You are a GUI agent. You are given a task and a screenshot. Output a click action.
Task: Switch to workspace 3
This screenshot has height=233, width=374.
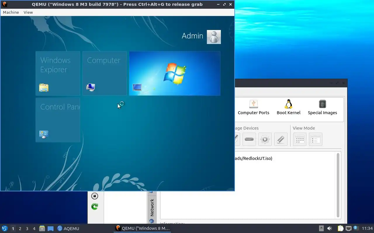pyautogui.click(x=27, y=229)
